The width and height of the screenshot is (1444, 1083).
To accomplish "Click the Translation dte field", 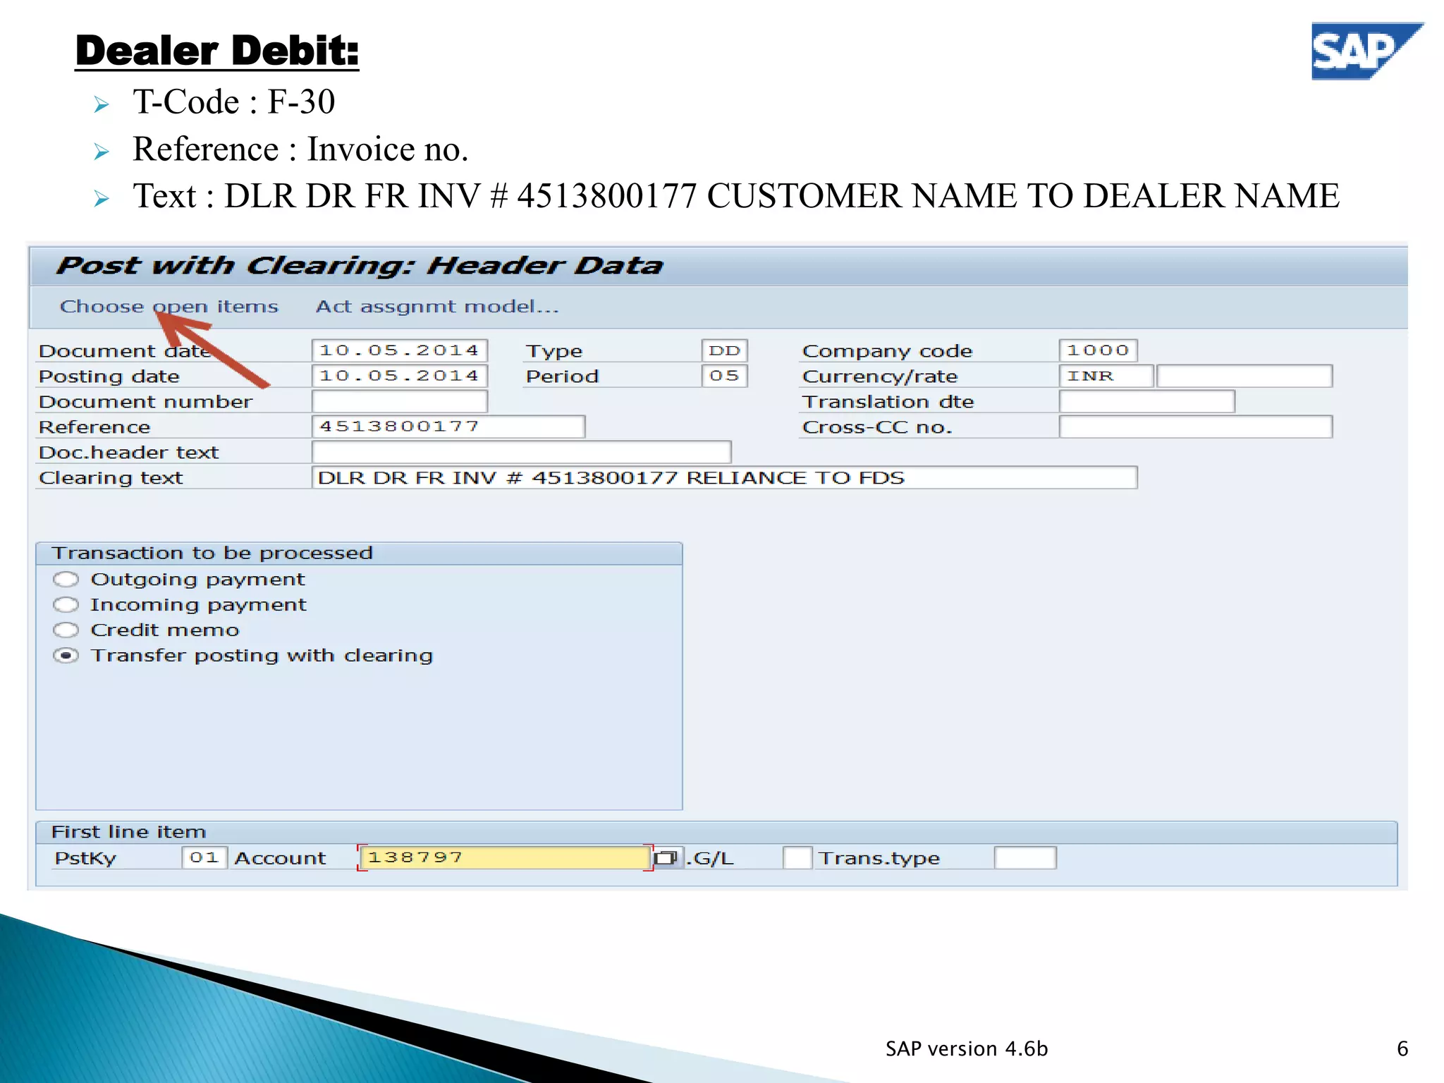I will tap(1147, 401).
